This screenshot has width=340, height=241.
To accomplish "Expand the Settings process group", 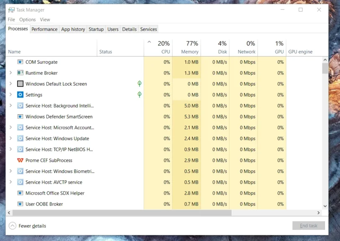I will 10,95.
